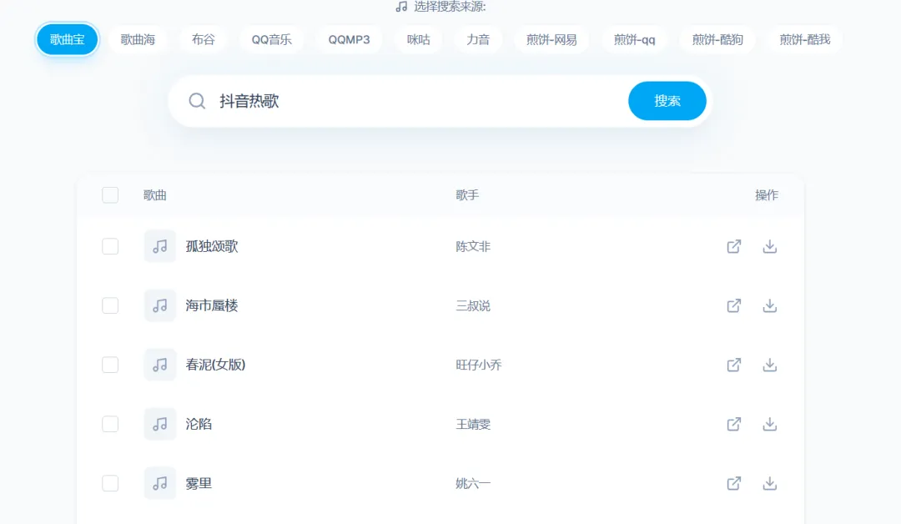901x524 pixels.
Task: Switch source to QQ音乐
Action: (272, 40)
